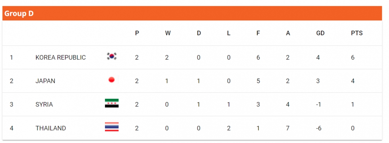Click Syria's rank number 3
The height and width of the screenshot is (143, 389).
click(12, 105)
